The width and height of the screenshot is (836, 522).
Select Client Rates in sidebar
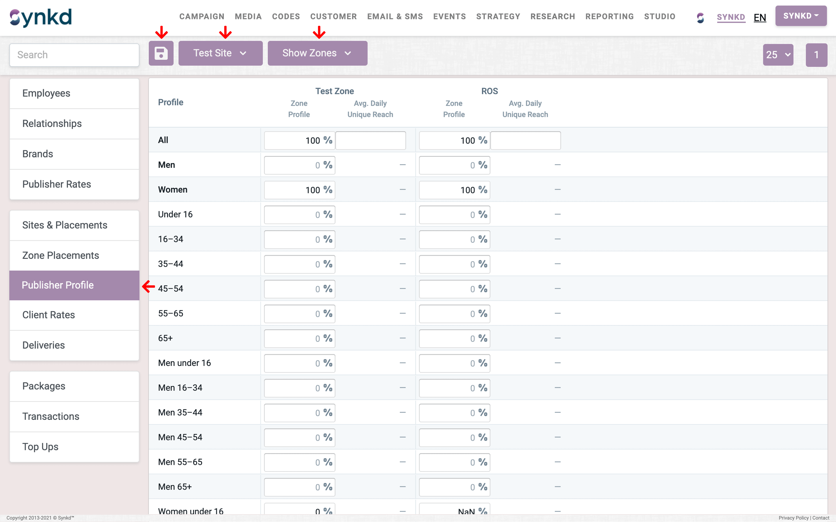48,315
